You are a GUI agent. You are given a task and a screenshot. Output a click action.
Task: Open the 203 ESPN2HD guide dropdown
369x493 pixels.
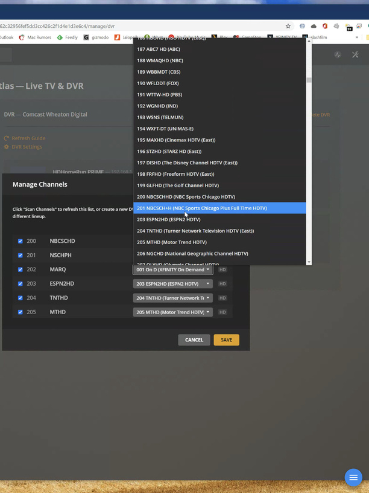(173, 284)
